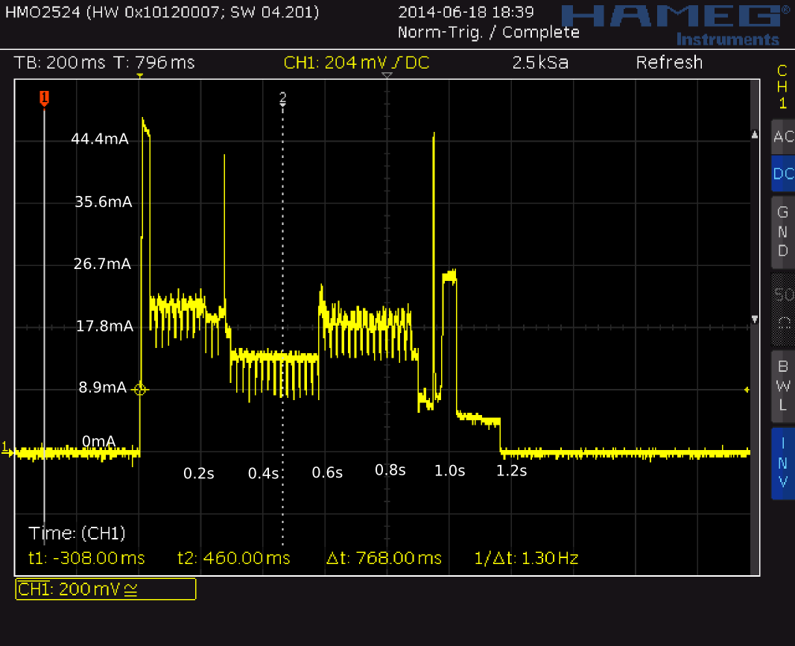Click the 26.7mA axis label

(x=102, y=264)
